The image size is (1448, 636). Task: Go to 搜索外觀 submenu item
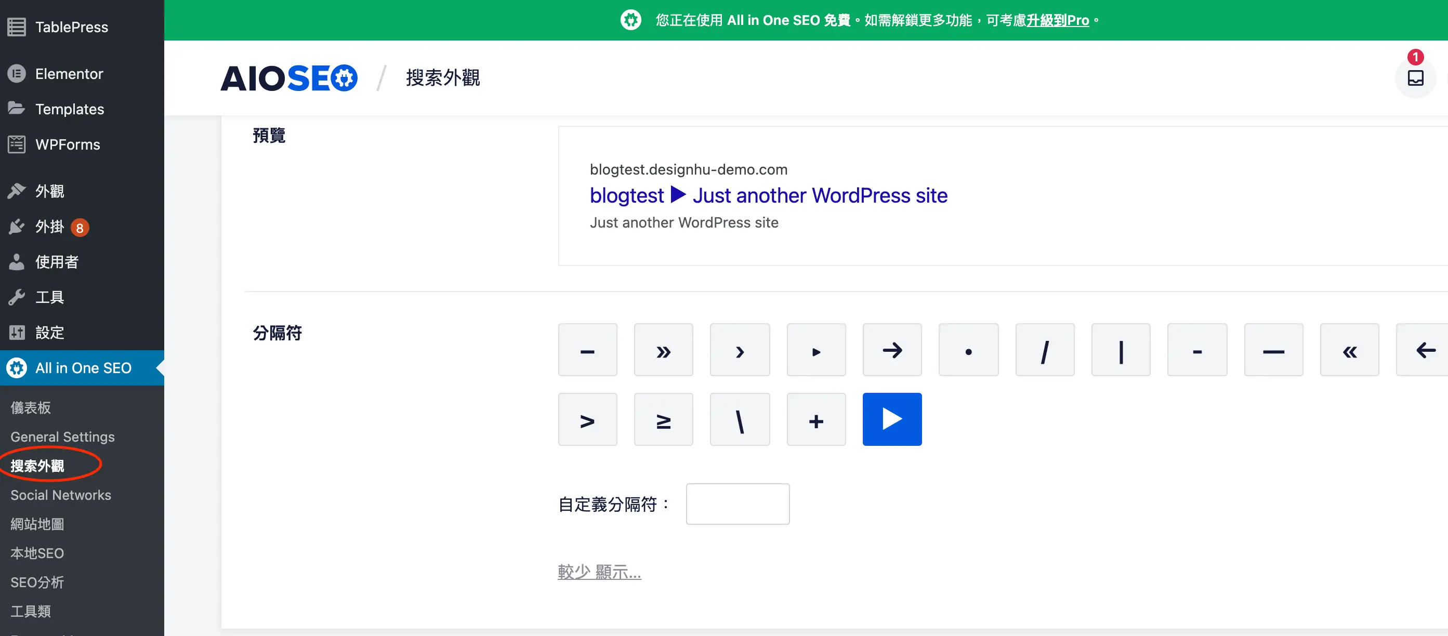[x=37, y=466]
